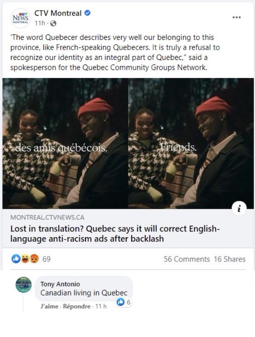This screenshot has width=255, height=337.
Task: Click the Haha laughing reaction icon
Action: [x=25, y=259]
